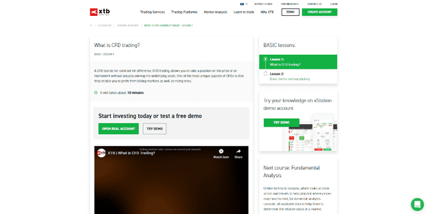Screen dimensions: 428x214
Task: Click TRY DEMO button beside Open Real Account
Action: coord(155,129)
